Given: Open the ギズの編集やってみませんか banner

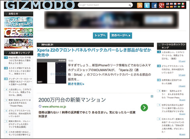Looking at the screenshot, I should tap(18, 22).
